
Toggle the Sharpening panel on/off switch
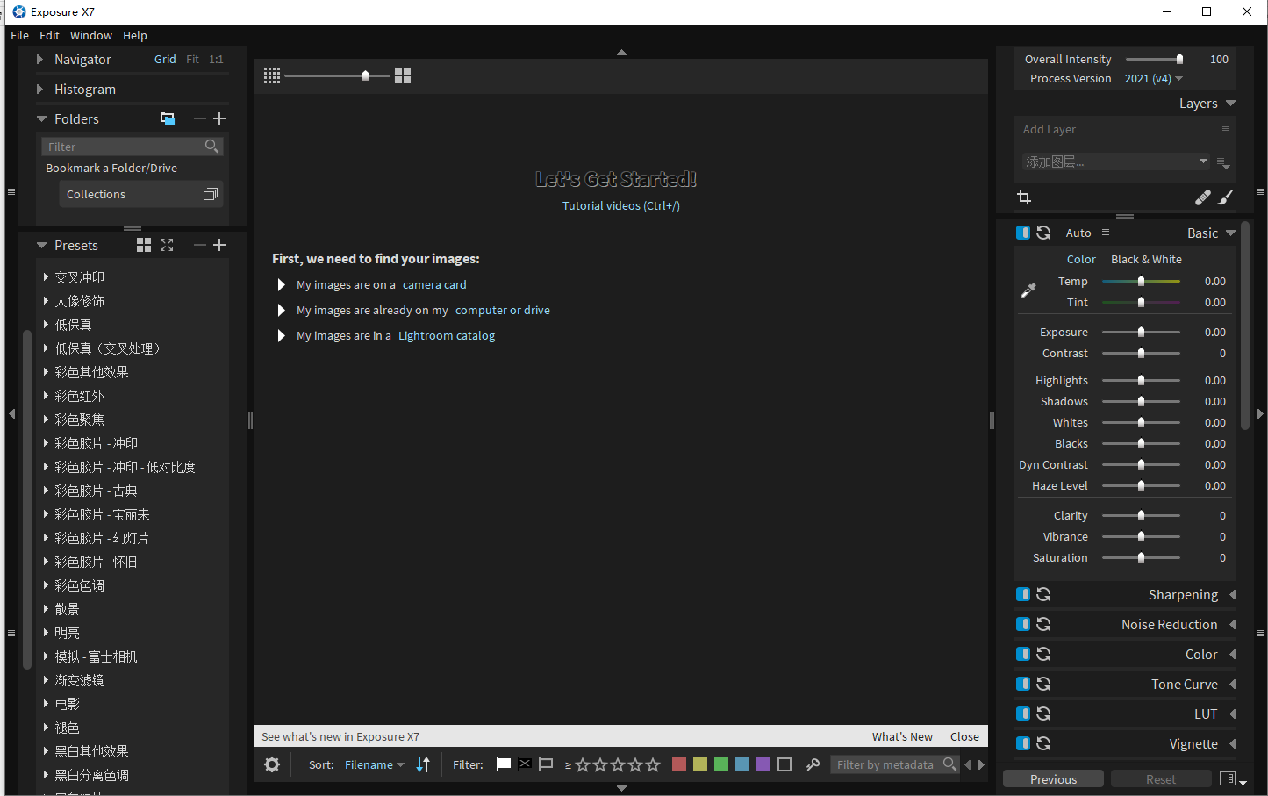point(1022,595)
